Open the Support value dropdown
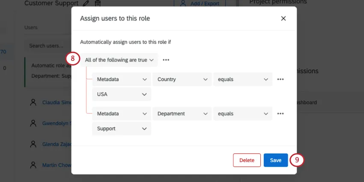 click(122, 128)
